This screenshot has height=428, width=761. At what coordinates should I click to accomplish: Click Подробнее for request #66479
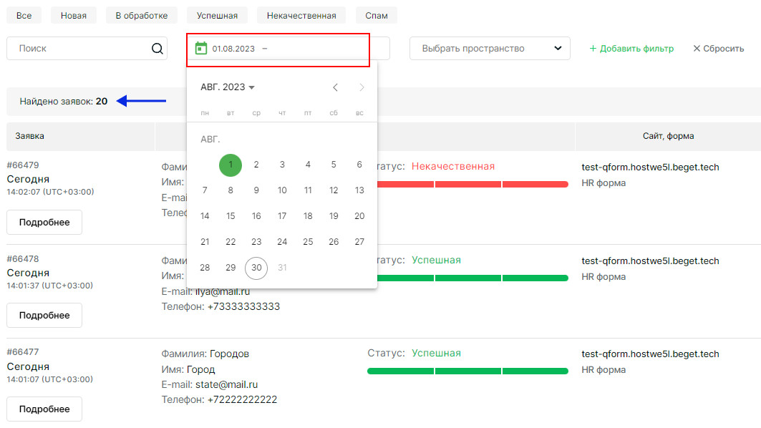pos(44,222)
